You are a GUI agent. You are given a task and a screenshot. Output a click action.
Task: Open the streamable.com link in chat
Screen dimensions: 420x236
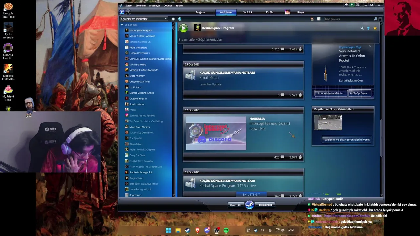(347, 216)
